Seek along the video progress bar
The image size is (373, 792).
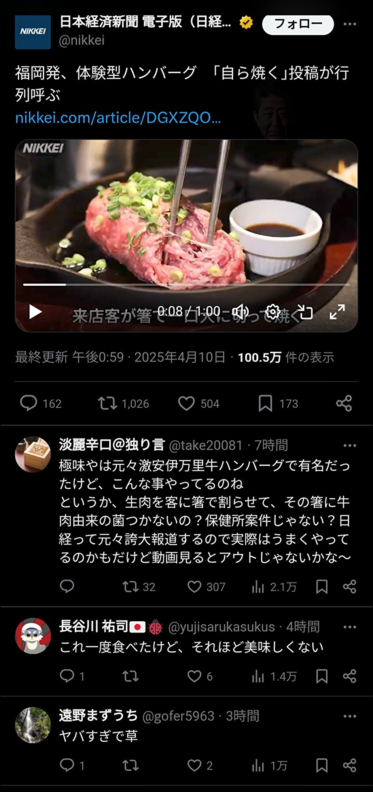[186, 284]
